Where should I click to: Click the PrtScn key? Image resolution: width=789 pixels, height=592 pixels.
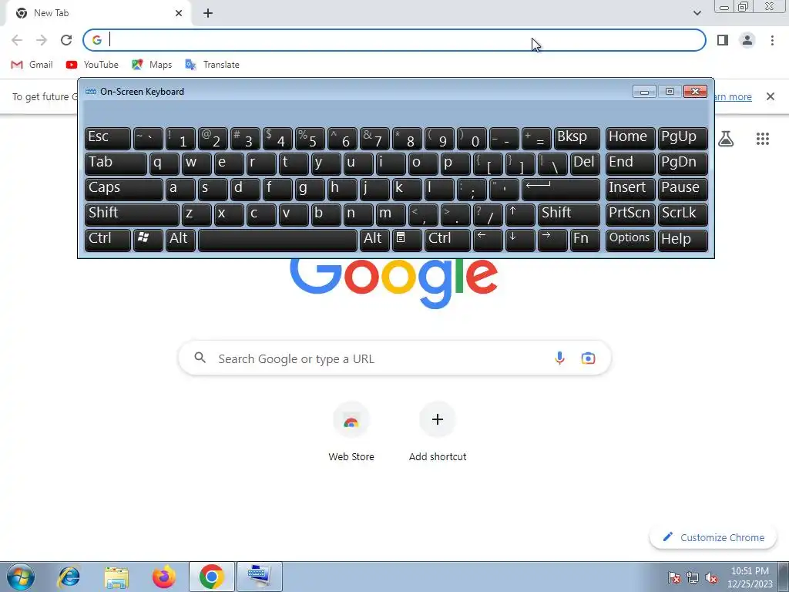tap(630, 214)
